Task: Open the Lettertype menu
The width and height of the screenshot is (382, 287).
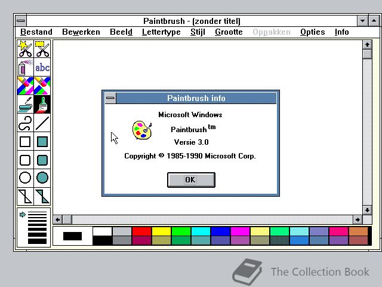Action: pyautogui.click(x=161, y=32)
